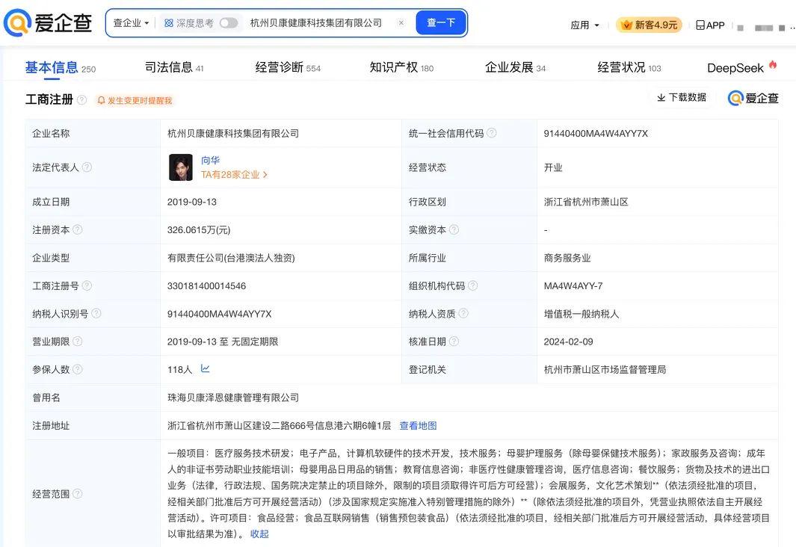Select the region value 浙江省杭州市萧山区

click(586, 202)
